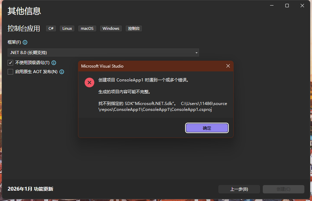This screenshot has height=201, width=312.
Task: Show info icon beside 启用原生 AOT 发布
Action: point(62,72)
